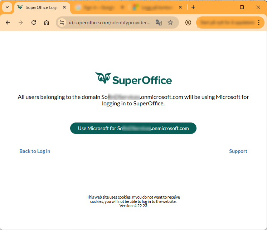Image resolution: width=267 pixels, height=230 pixels.
Task: Close the third browser tab
Action: point(180,7)
